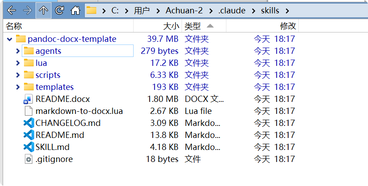Open breadcrumb arrow after 用户

(x=158, y=11)
